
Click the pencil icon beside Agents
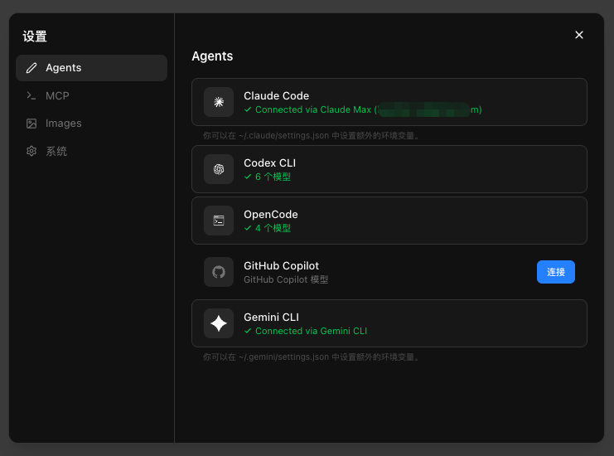coord(31,68)
